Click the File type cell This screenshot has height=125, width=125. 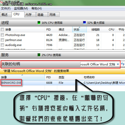click(x=61, y=83)
